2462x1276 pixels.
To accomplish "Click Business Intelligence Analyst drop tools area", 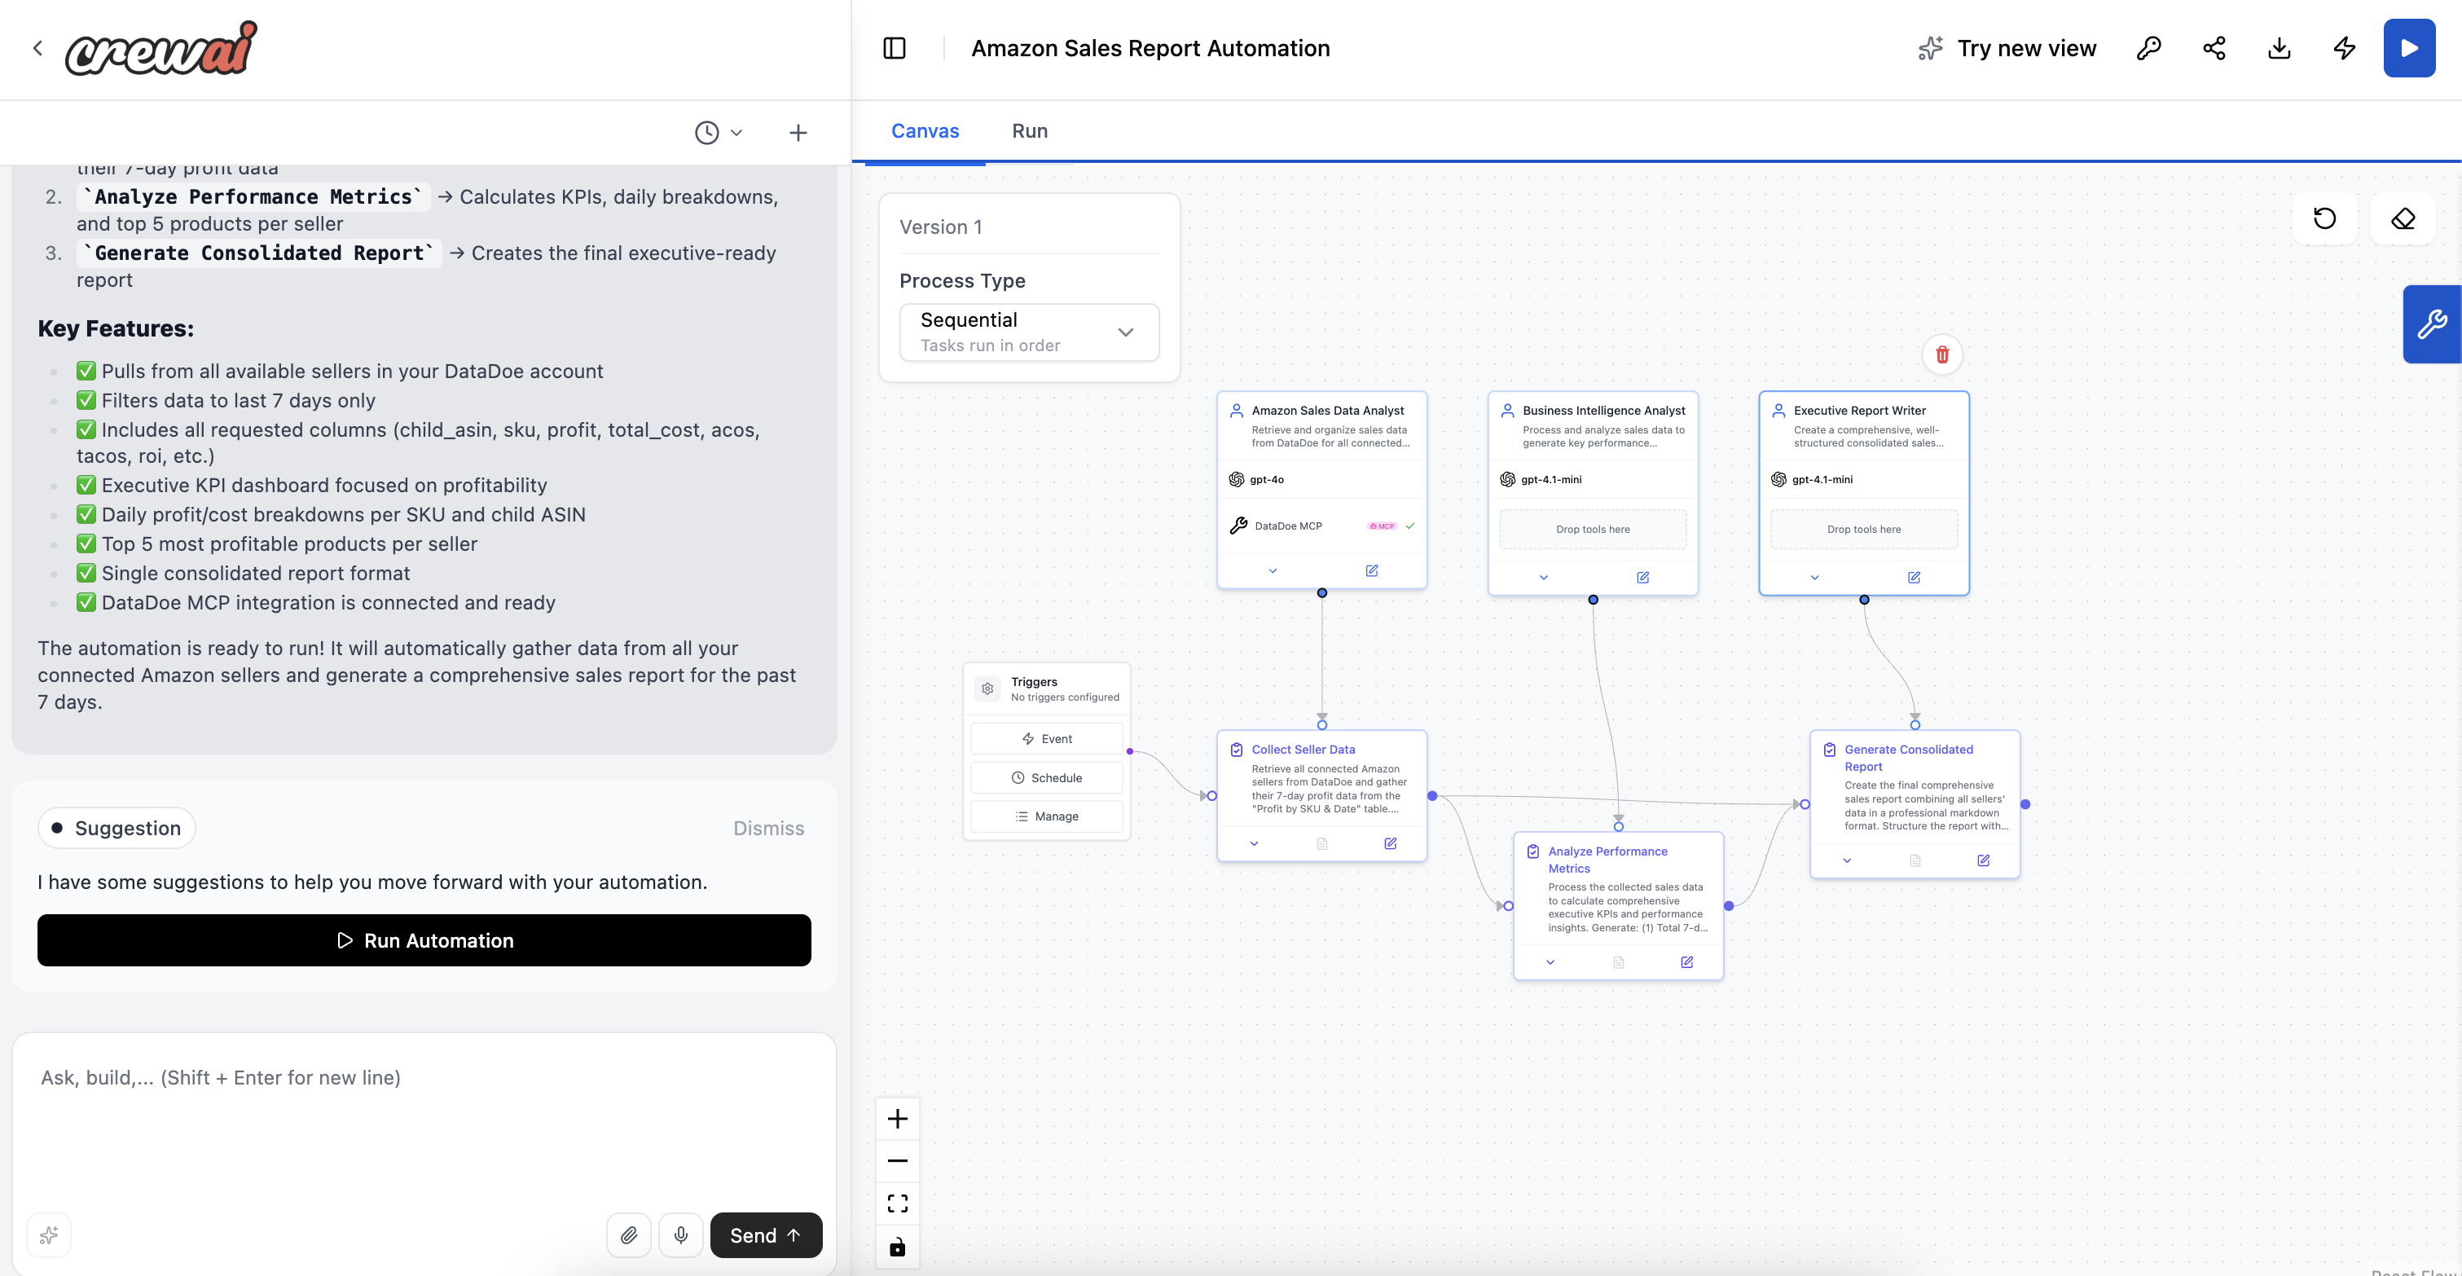I will pyautogui.click(x=1592, y=530).
